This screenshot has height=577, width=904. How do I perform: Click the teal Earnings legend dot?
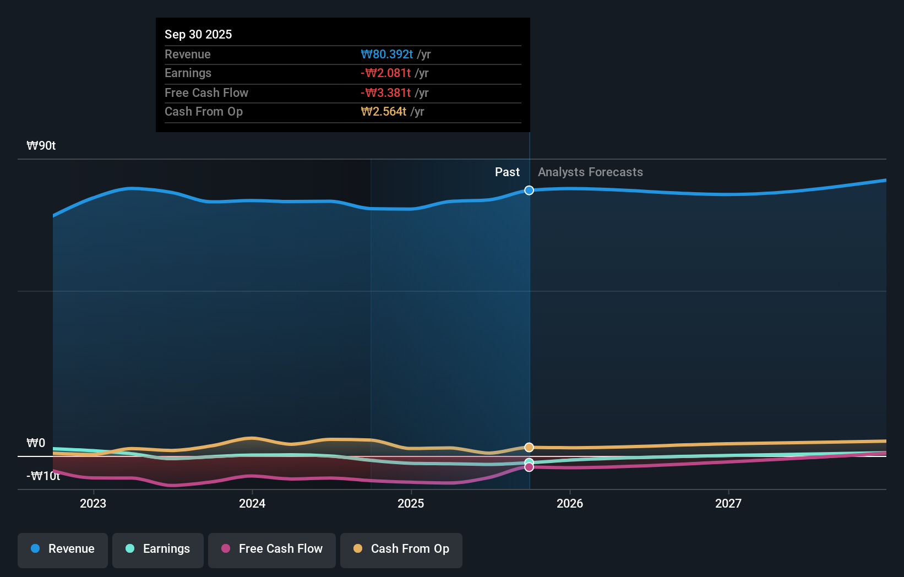(x=129, y=549)
